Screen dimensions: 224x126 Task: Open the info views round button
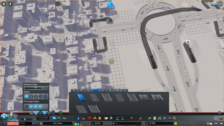[4, 117]
